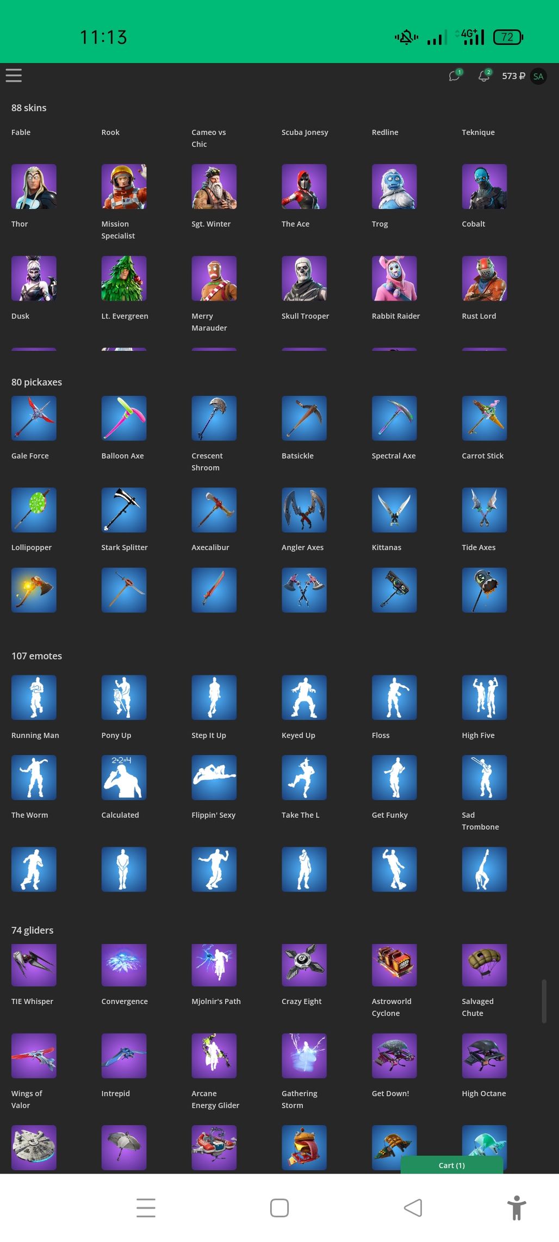Choose the Sad Trombone emote icon
The height and width of the screenshot is (1242, 559).
point(485,778)
